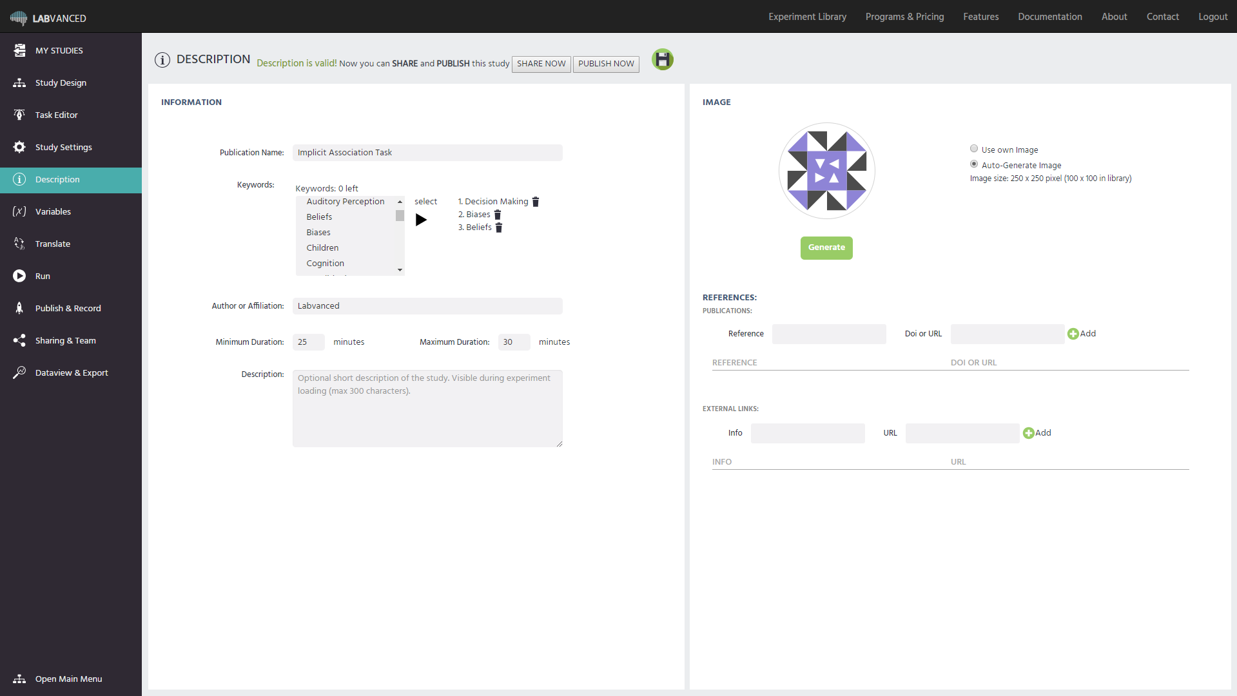Click the Reference input field
Viewport: 1237px width, 696px height.
829,334
